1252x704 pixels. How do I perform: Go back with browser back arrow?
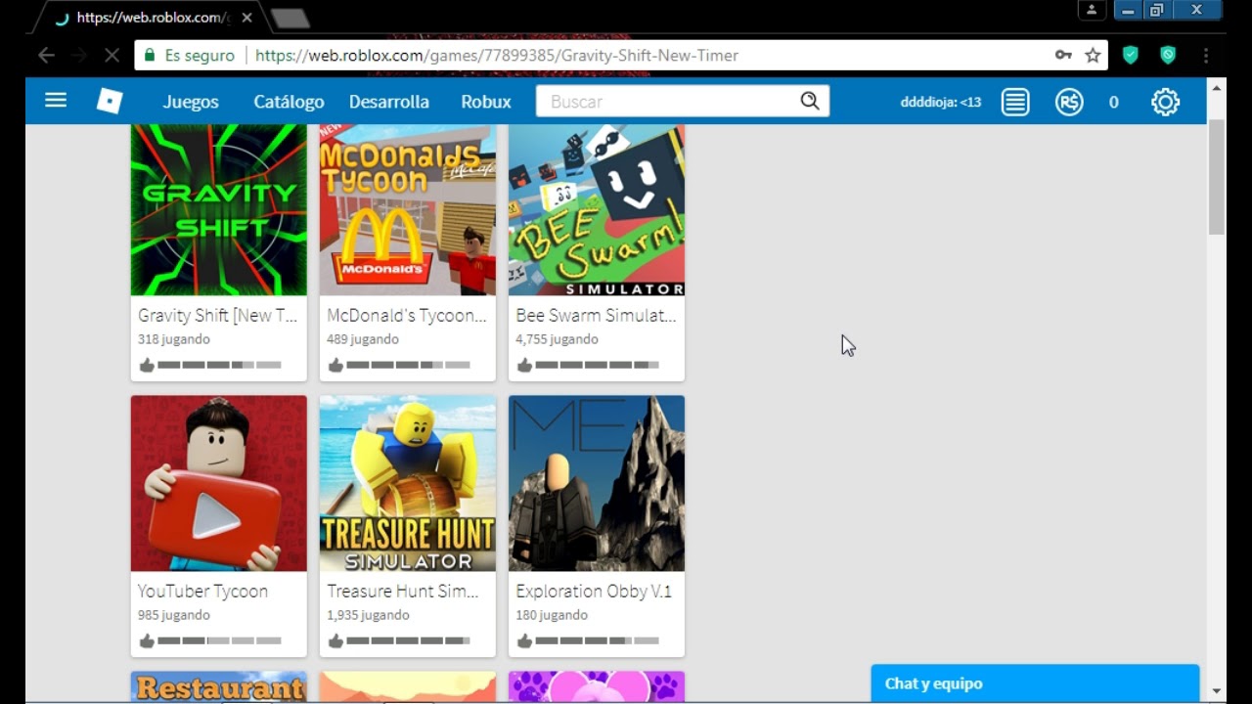[x=46, y=56]
